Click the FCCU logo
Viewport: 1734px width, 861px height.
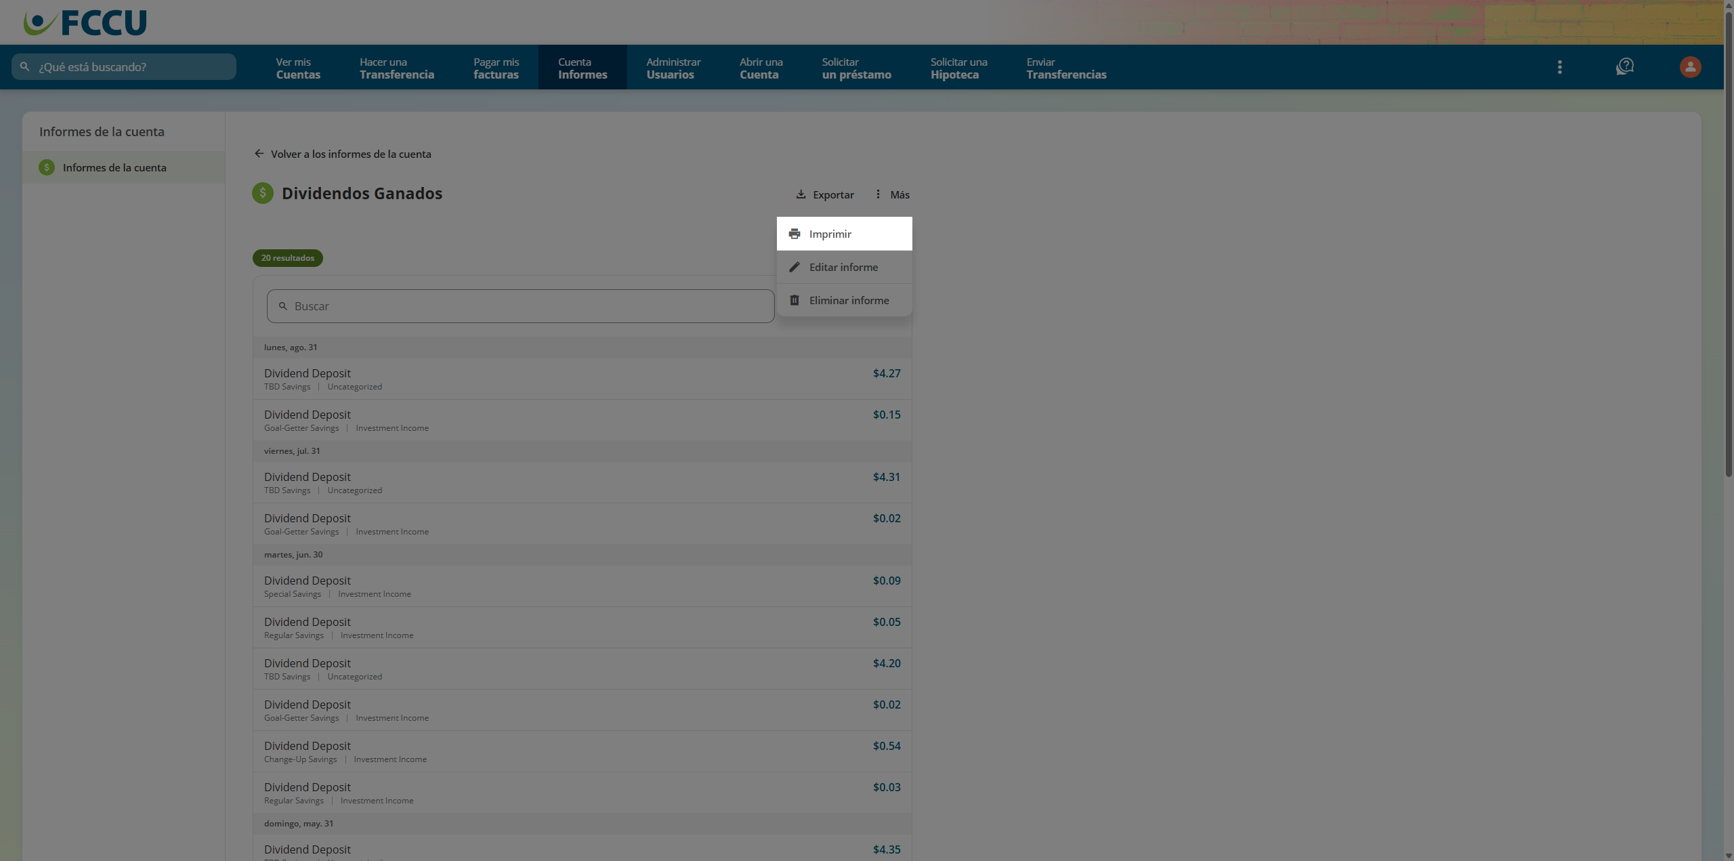click(85, 22)
